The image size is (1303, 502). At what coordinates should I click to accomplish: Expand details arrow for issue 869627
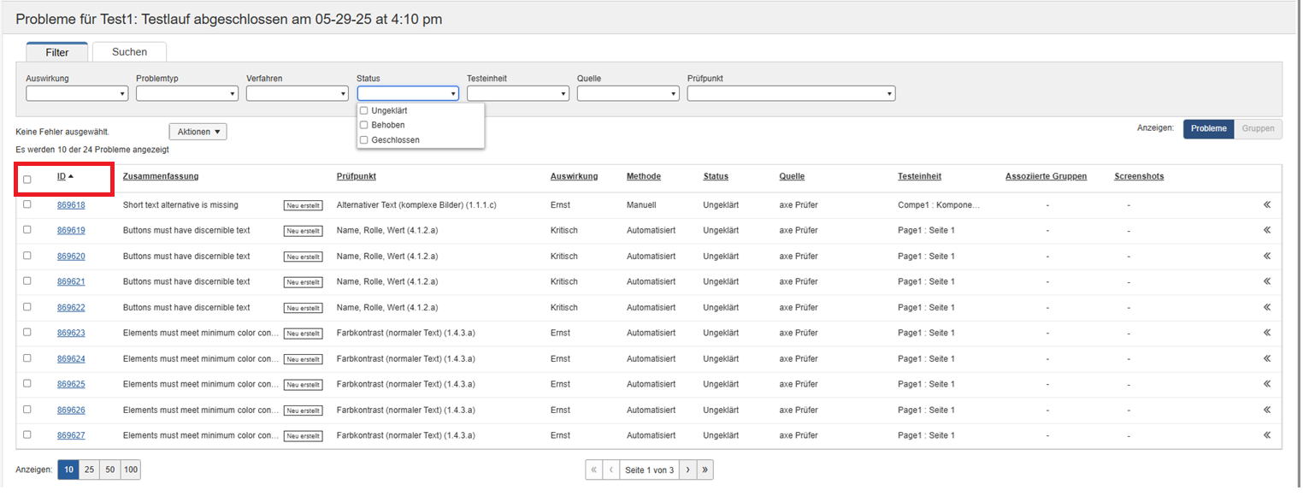pos(1267,435)
